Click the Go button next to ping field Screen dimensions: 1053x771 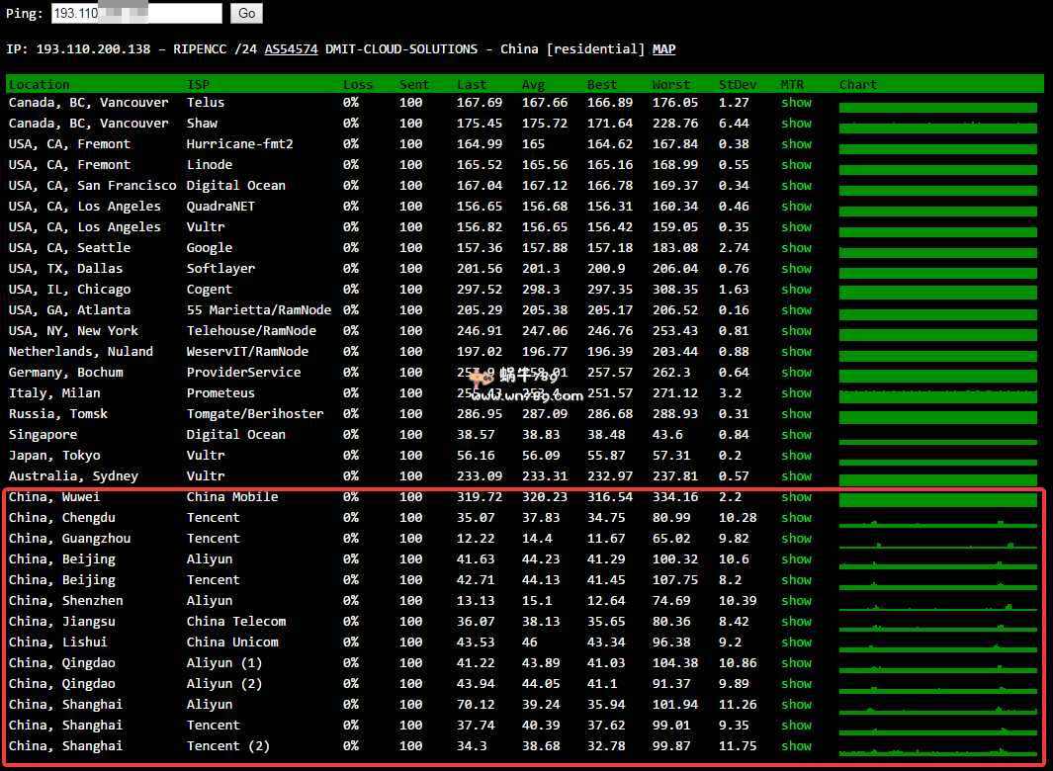(246, 13)
